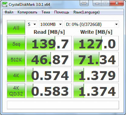Viewport: 126px width, 115px height.
Task: Open the Помощь menu
Action: click(x=61, y=12)
